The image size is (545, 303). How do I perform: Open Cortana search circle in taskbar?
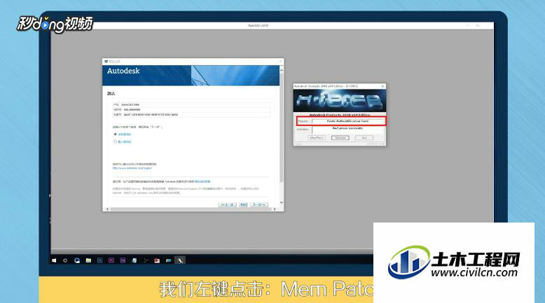pyautogui.click(x=65, y=260)
